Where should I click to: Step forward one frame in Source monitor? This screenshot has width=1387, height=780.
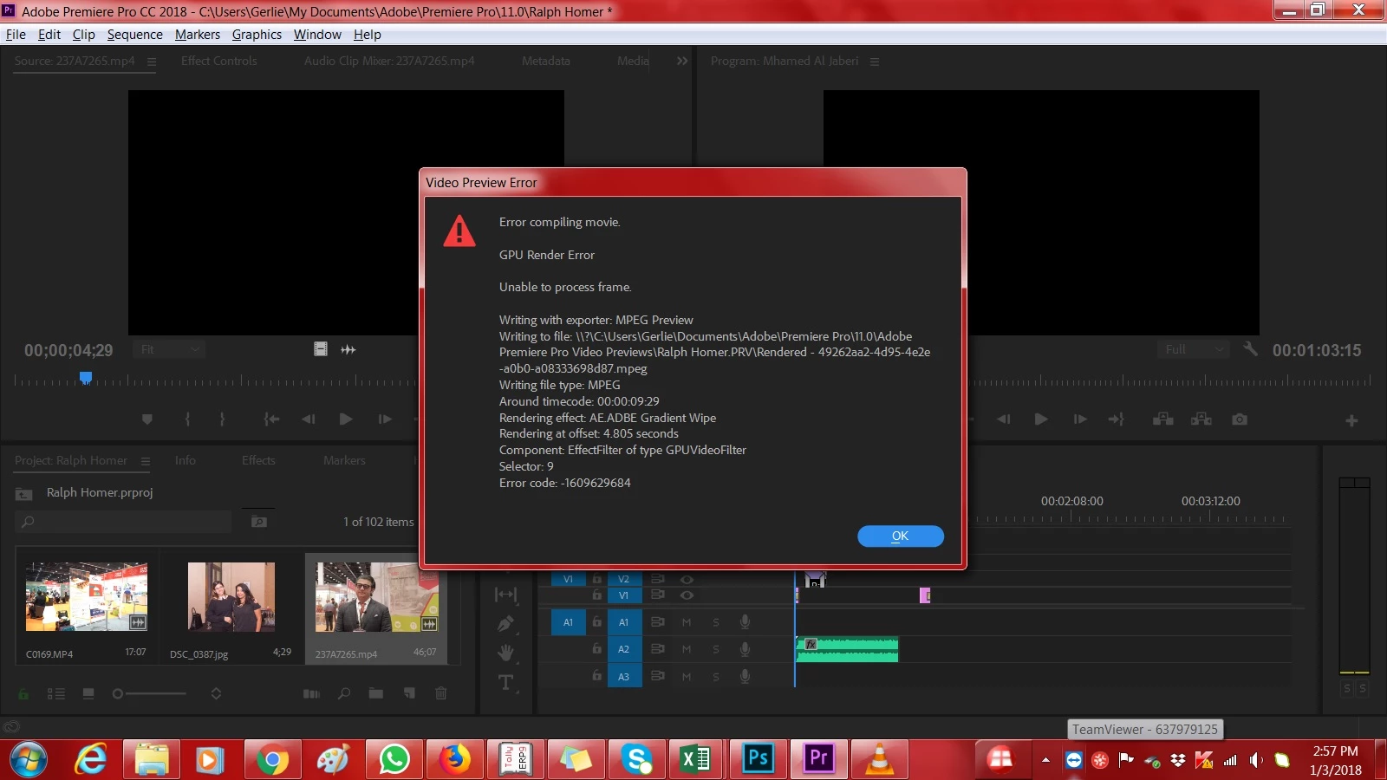tap(385, 419)
